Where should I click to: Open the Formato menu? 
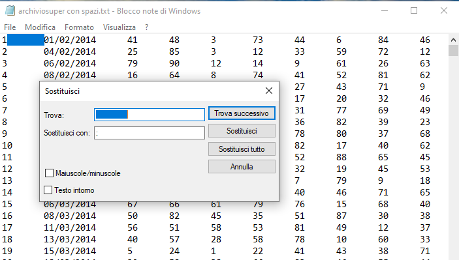(79, 27)
